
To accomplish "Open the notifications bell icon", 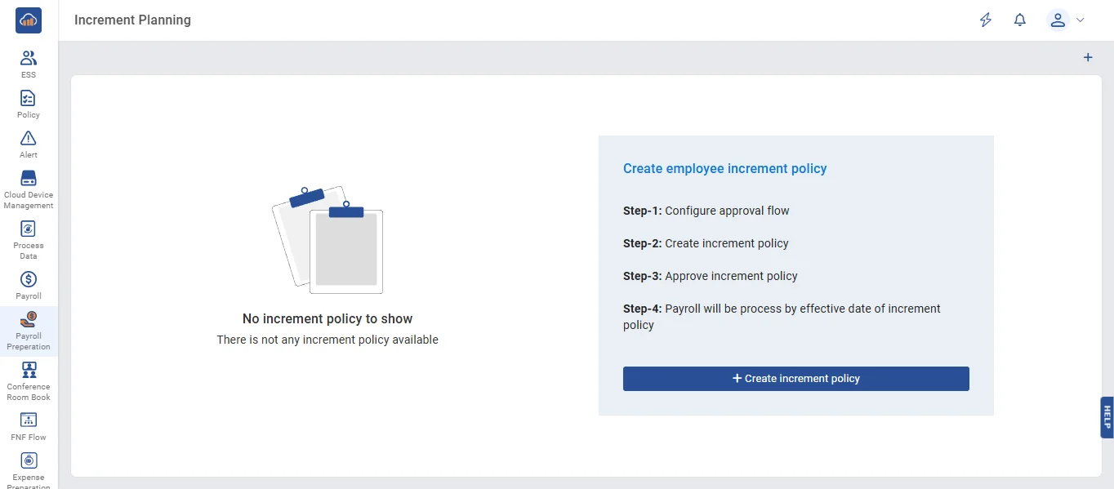I will click(1020, 20).
